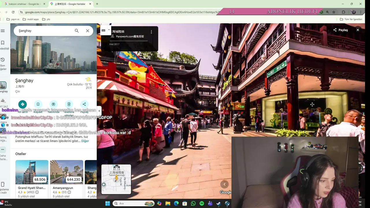Screen dimensions: 370x208
Task: Click the share icon in the place panel
Action: pos(84,104)
